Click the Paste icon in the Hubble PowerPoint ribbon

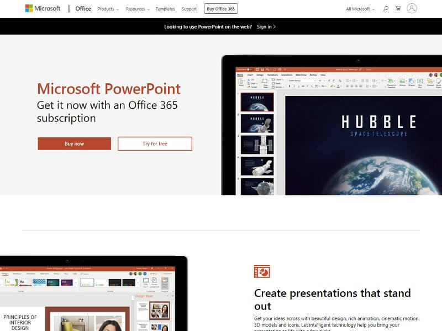pos(241,82)
